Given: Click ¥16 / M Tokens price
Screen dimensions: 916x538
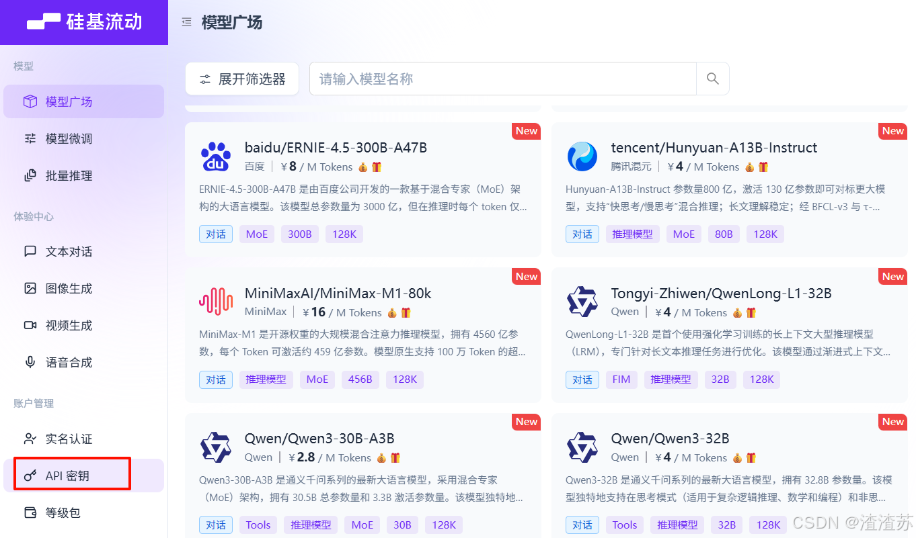Looking at the screenshot, I should [x=342, y=312].
